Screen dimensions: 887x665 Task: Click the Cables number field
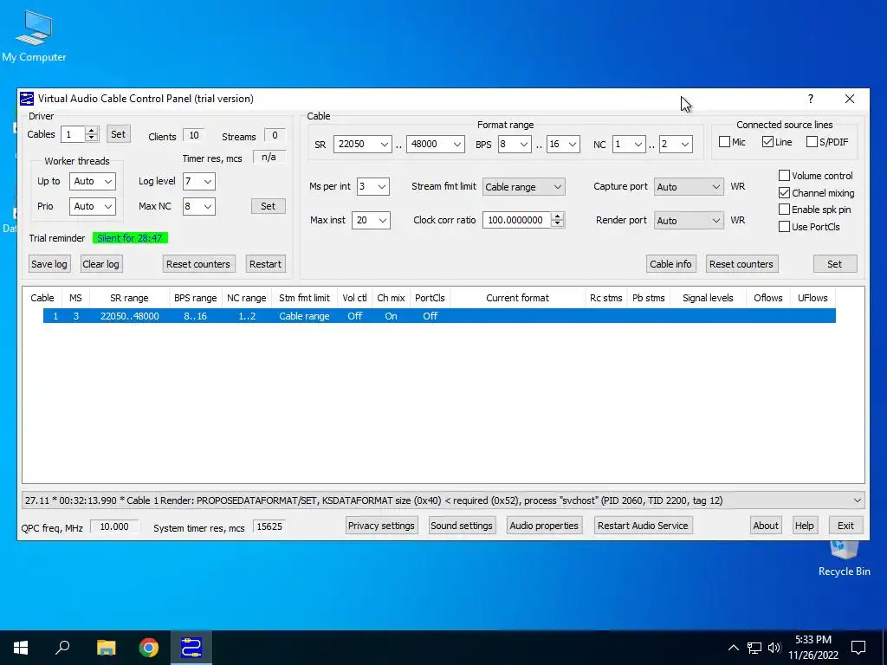click(73, 134)
